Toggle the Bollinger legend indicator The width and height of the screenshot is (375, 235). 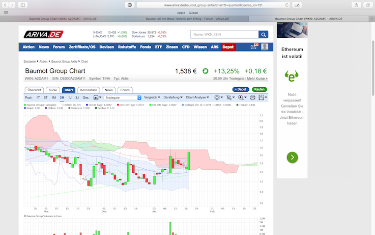click(x=183, y=105)
